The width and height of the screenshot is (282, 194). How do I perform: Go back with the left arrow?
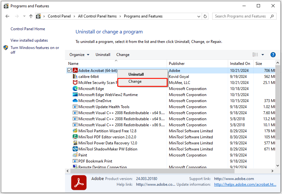[x=7, y=16]
